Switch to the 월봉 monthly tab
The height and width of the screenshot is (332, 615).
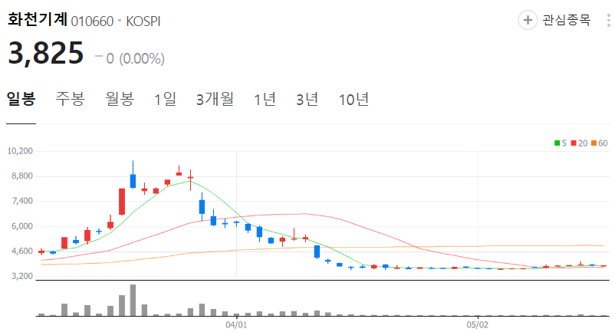coord(120,99)
